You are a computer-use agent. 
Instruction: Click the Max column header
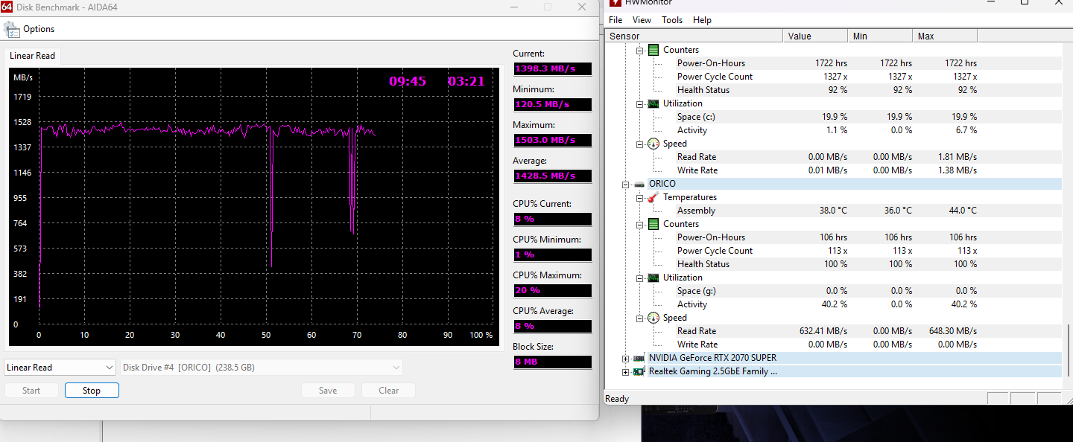945,36
